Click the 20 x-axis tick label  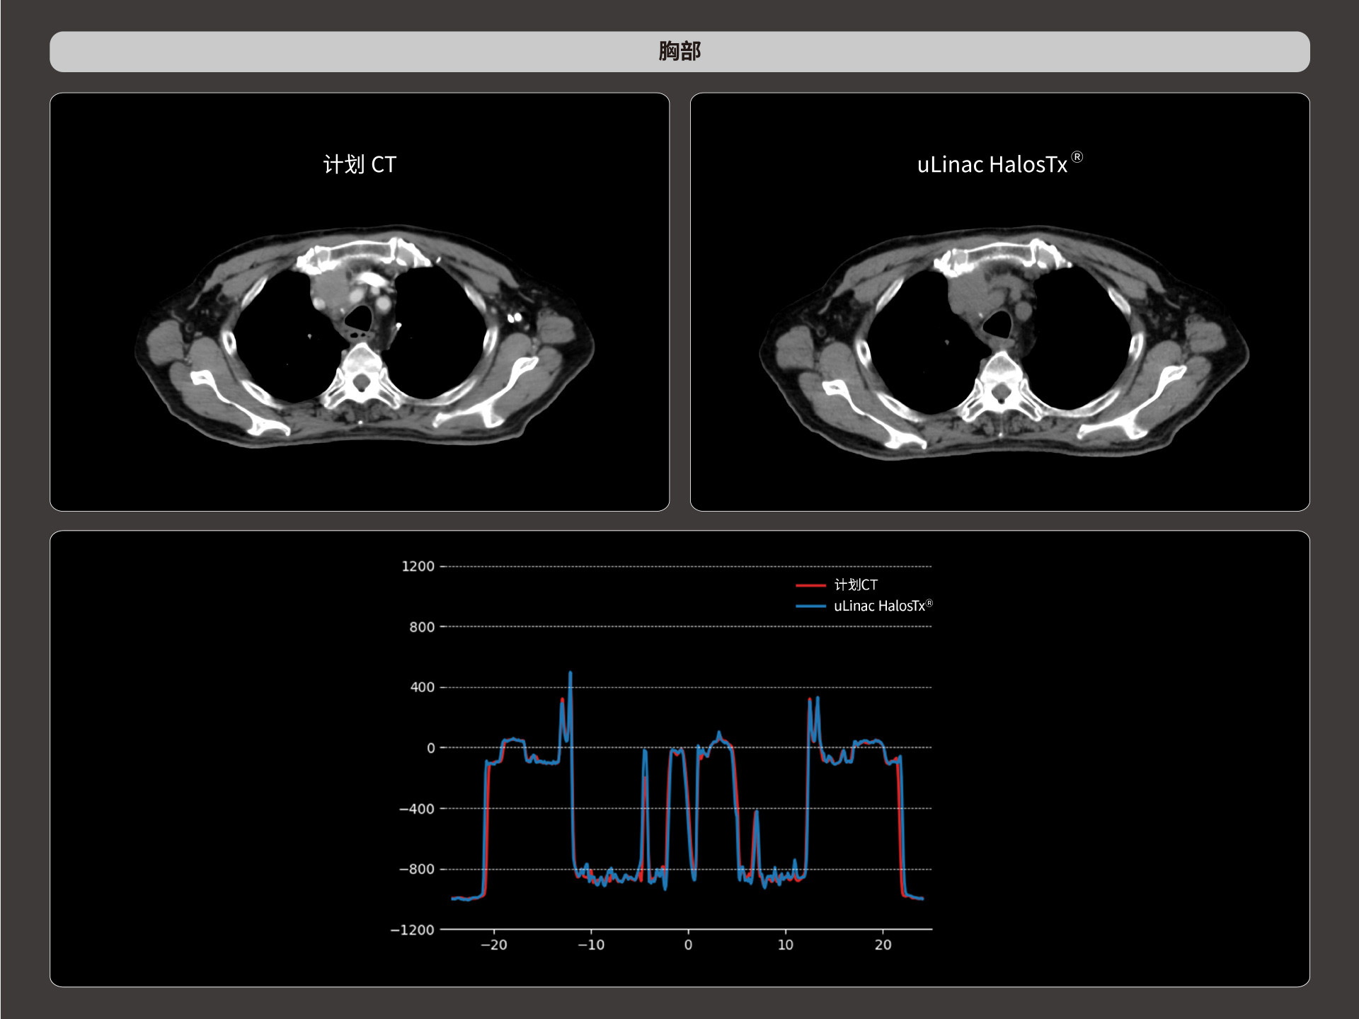pos(883,945)
